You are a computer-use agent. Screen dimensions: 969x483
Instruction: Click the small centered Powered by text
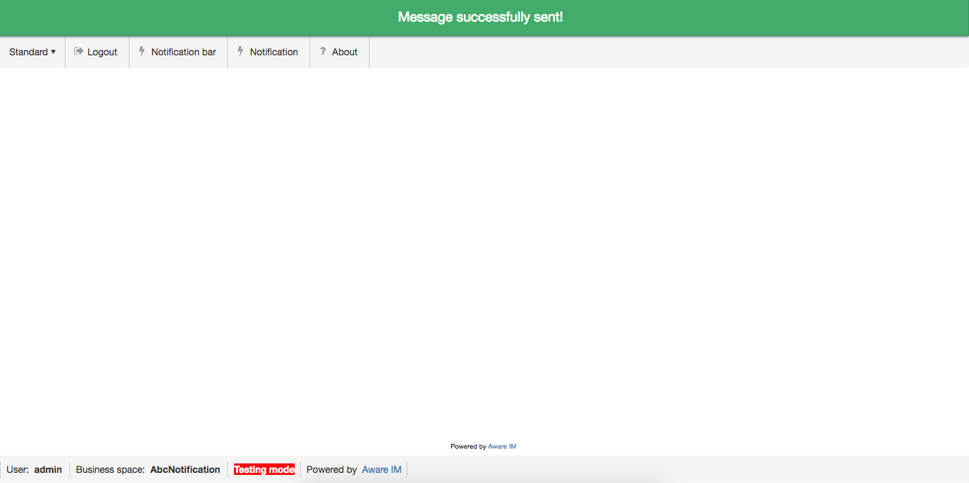(468, 447)
